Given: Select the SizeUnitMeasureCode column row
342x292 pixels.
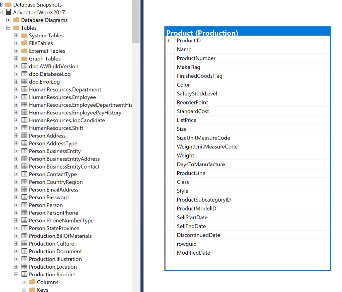Looking at the screenshot, I should tap(247, 138).
